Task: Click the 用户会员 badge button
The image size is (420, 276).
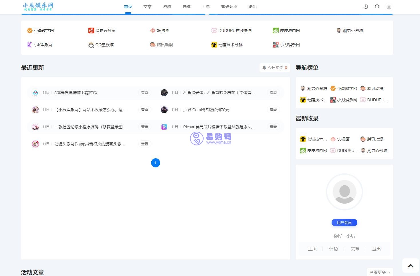Action: 344,223
